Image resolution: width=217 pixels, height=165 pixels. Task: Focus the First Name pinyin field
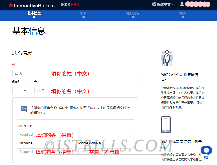coord(46,152)
